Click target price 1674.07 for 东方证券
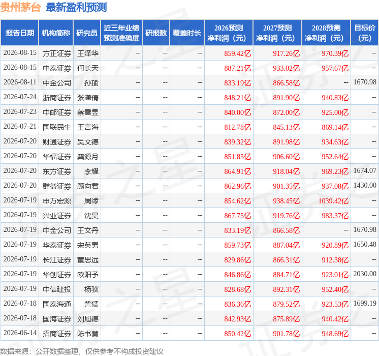 point(365,170)
